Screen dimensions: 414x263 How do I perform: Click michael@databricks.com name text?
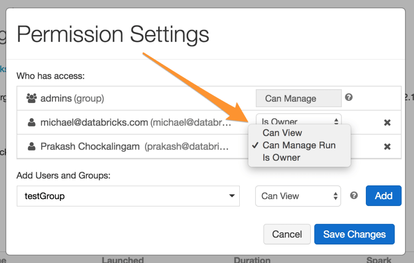click(94, 122)
